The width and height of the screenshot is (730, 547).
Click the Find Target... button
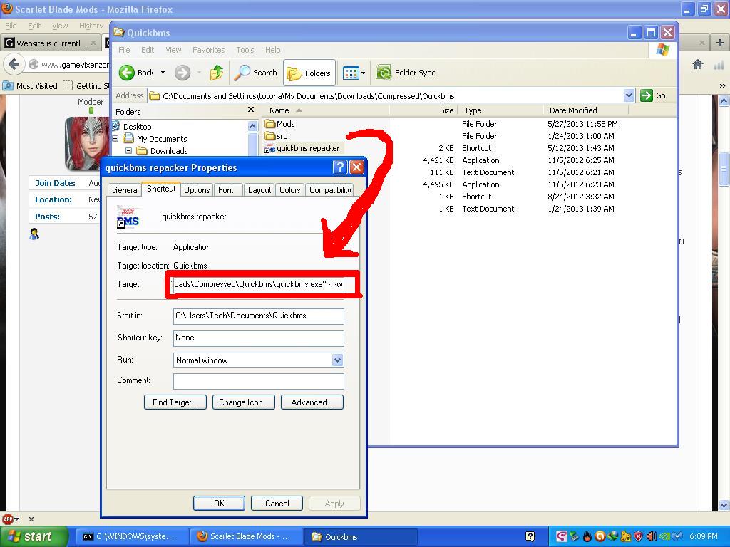click(x=175, y=402)
